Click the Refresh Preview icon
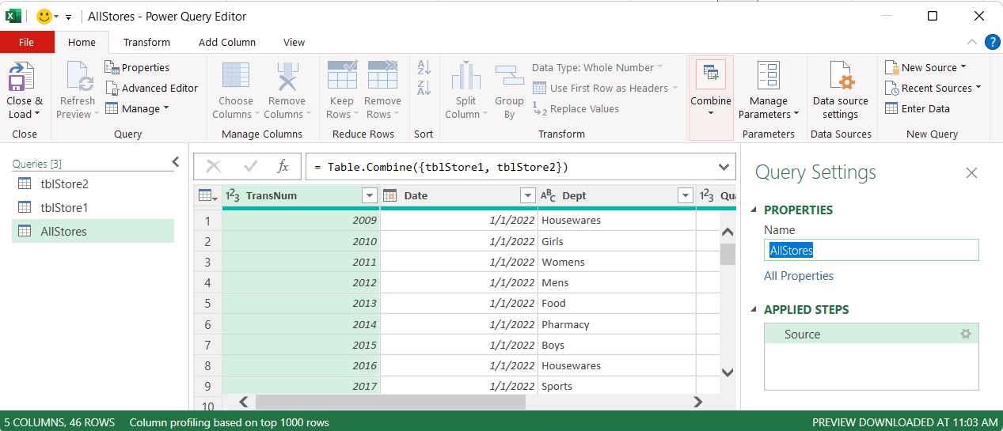The width and height of the screenshot is (1003, 431). [78, 78]
